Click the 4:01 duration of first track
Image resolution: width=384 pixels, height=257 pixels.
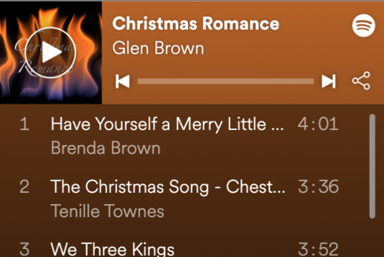coord(318,124)
